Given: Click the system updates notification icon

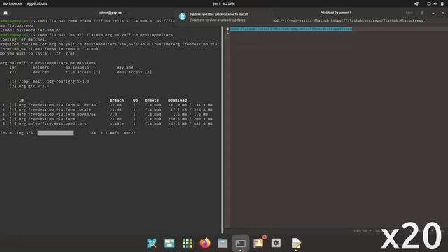Looking at the screenshot, I should [183, 17].
